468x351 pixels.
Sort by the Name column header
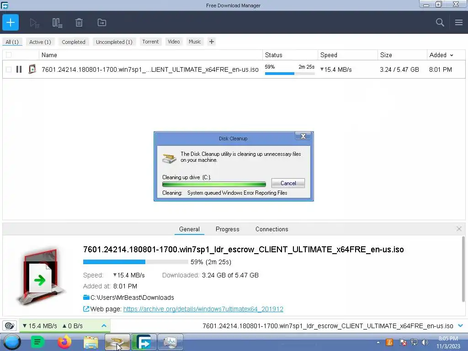[x=151, y=55]
